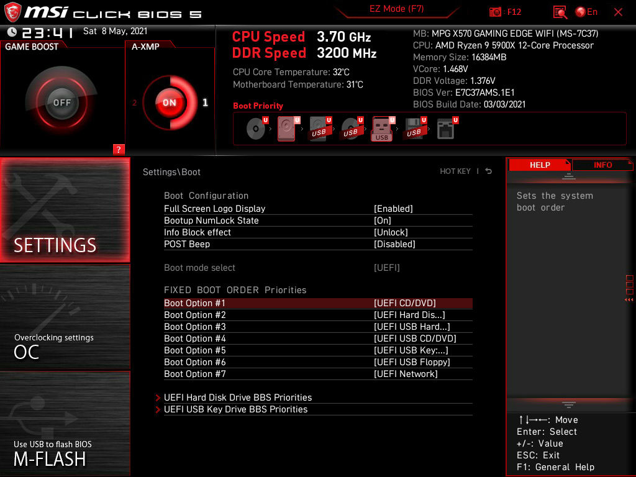Viewport: 636px width, 477px height.
Task: Select the highlighted USB key boot icon
Action: coord(383,129)
